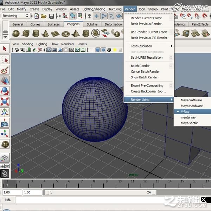Open the viewport Shading menu
The width and height of the screenshot is (211, 211).
27,44
